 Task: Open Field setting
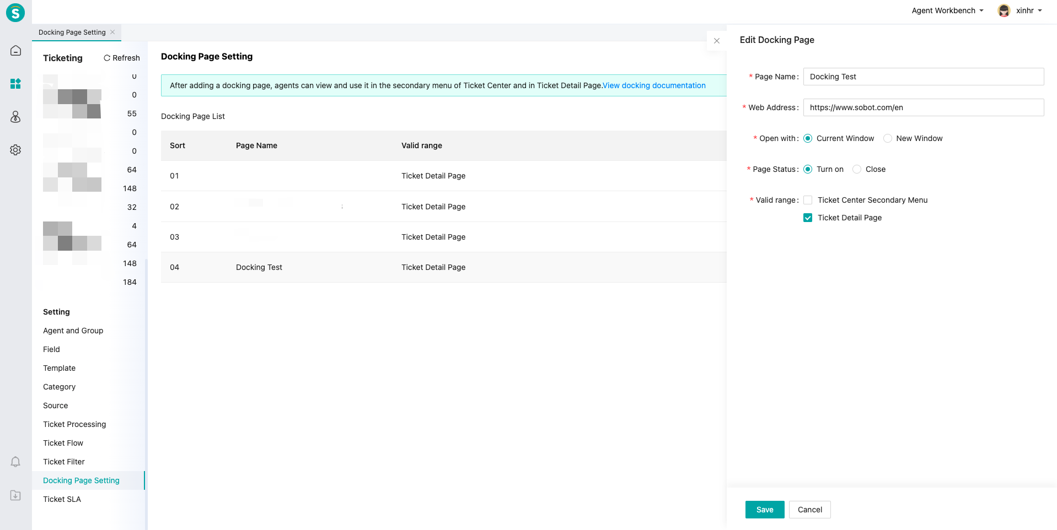click(51, 349)
